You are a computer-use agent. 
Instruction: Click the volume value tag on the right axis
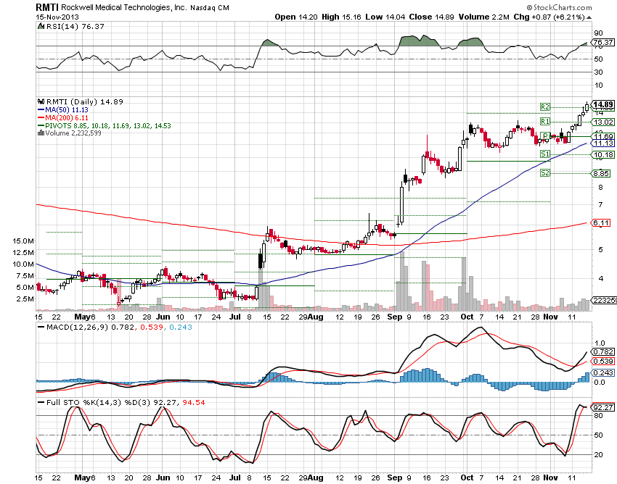point(605,300)
